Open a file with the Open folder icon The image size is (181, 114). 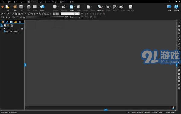click(x=15, y=7)
